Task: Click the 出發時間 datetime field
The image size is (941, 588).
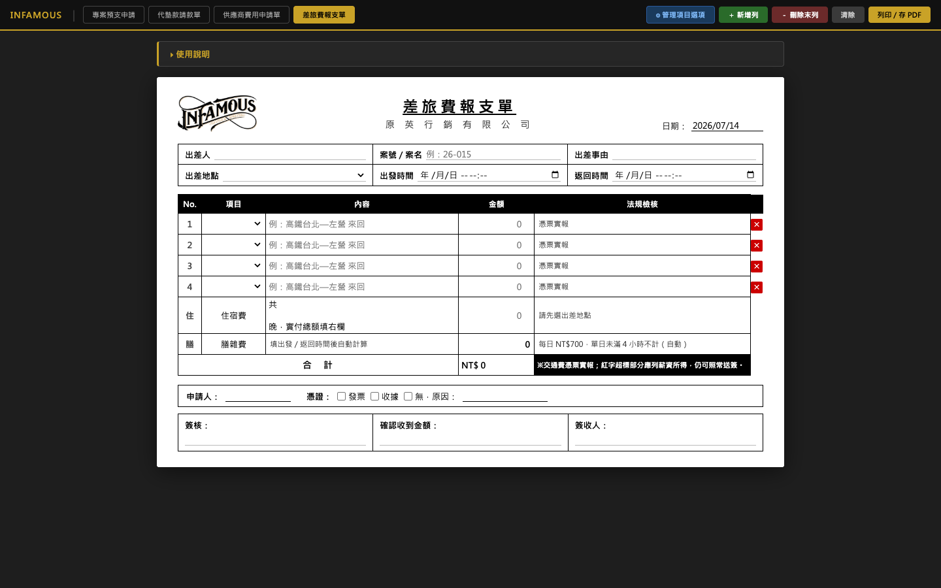Action: pyautogui.click(x=489, y=175)
